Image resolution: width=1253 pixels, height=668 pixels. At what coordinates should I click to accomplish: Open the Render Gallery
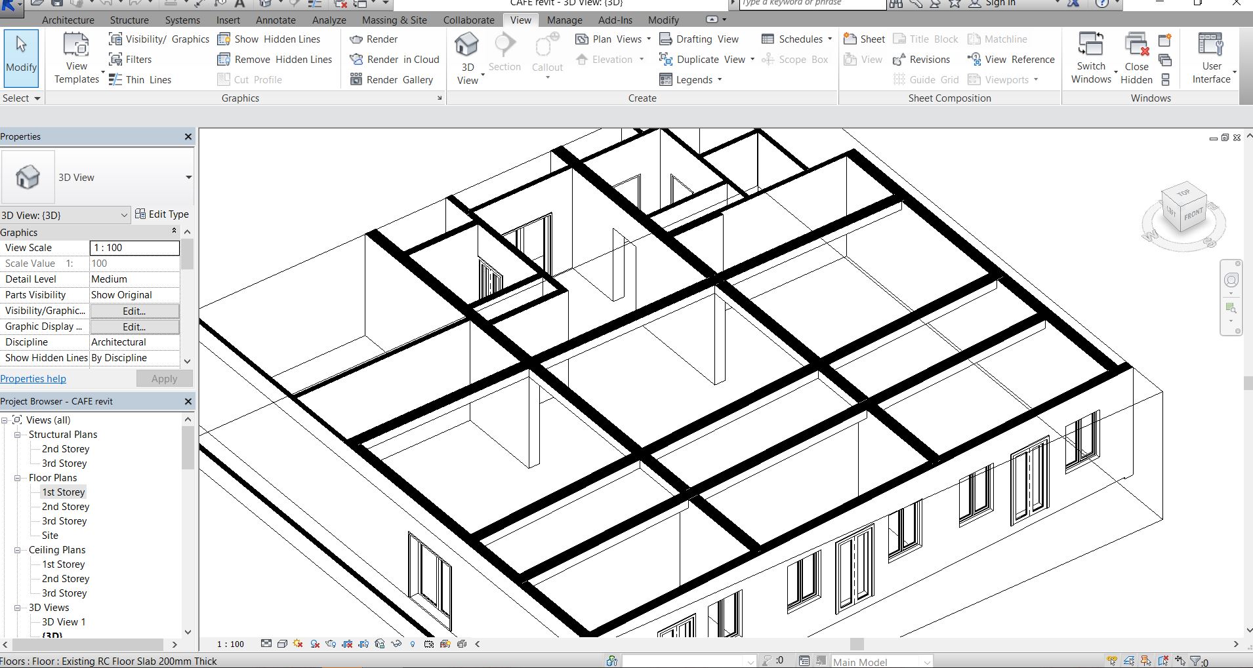pyautogui.click(x=392, y=80)
